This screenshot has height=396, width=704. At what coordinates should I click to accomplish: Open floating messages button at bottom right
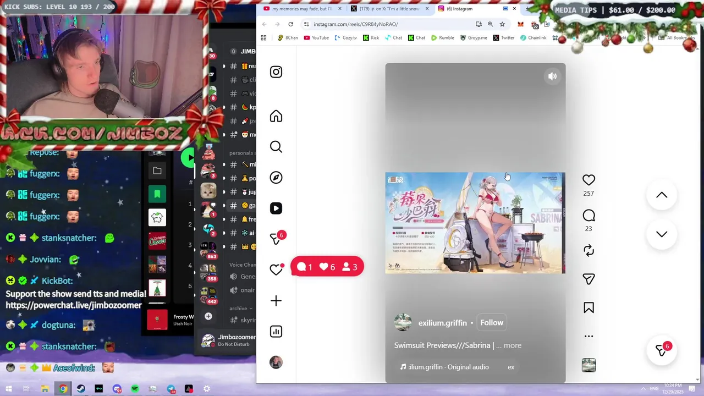tap(662, 350)
